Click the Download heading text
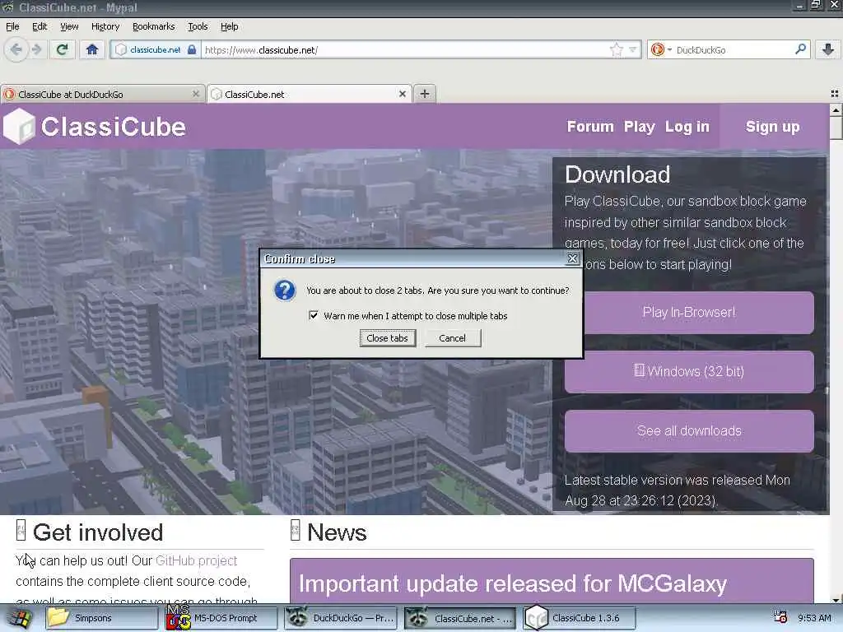Viewport: 843px width, 632px height. pyautogui.click(x=617, y=174)
